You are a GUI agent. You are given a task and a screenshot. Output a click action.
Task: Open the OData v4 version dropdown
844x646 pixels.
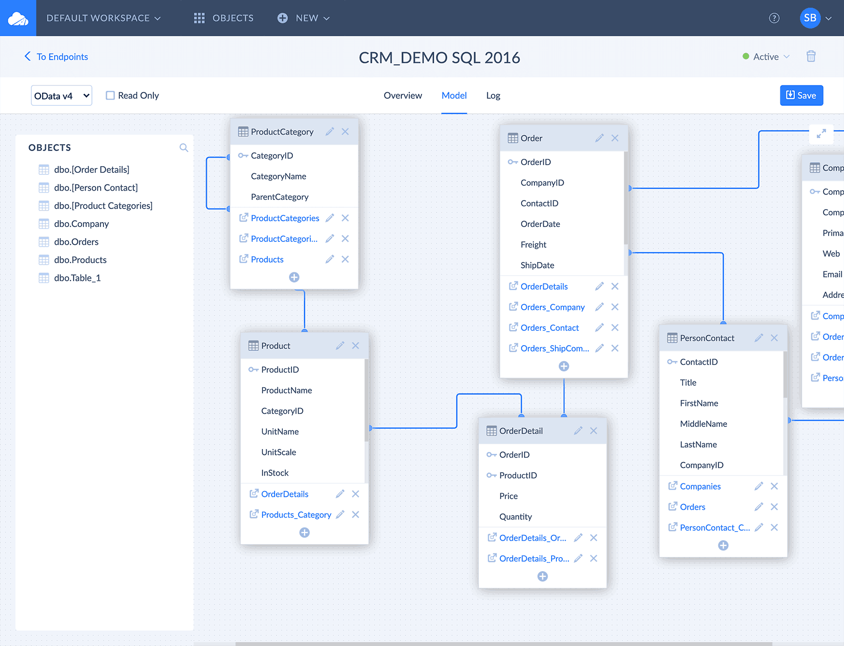[x=61, y=96]
